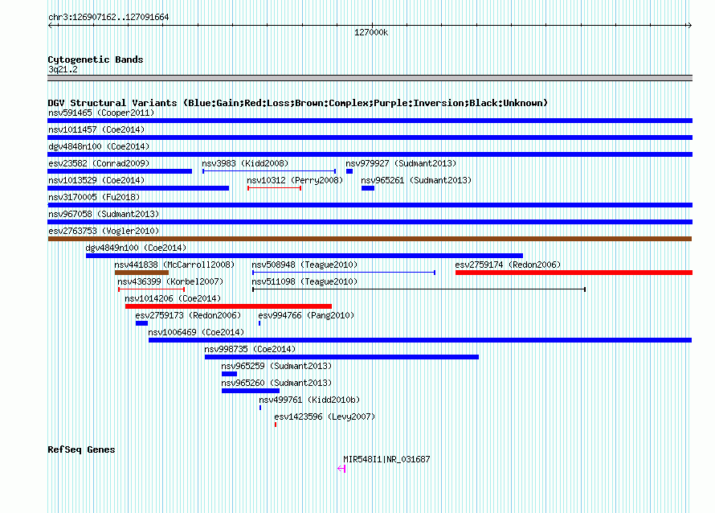Click the nsv508948 (Teague2010) label
This screenshot has height=513, width=715.
click(304, 265)
